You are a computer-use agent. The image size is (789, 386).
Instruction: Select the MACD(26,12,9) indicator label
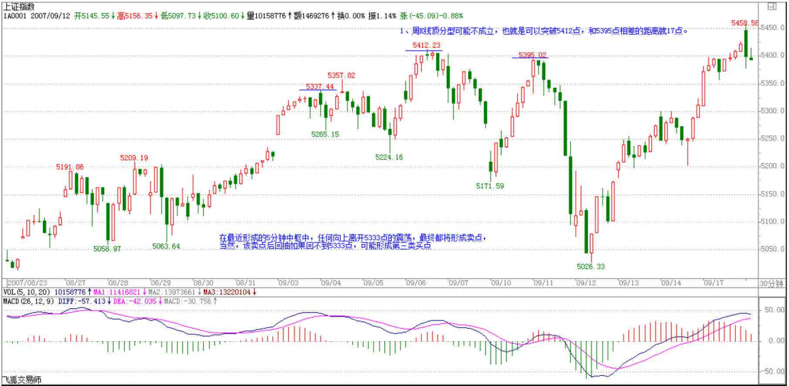[28, 300]
